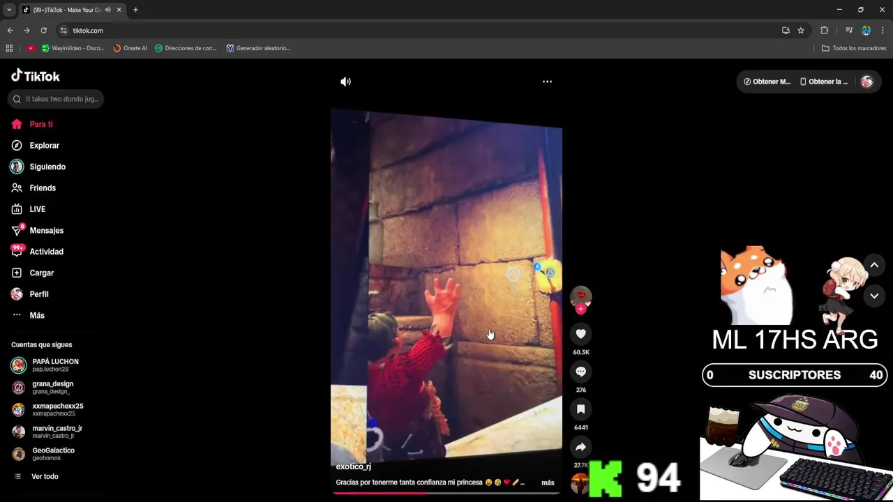Save video with the bookmark icon

click(580, 409)
